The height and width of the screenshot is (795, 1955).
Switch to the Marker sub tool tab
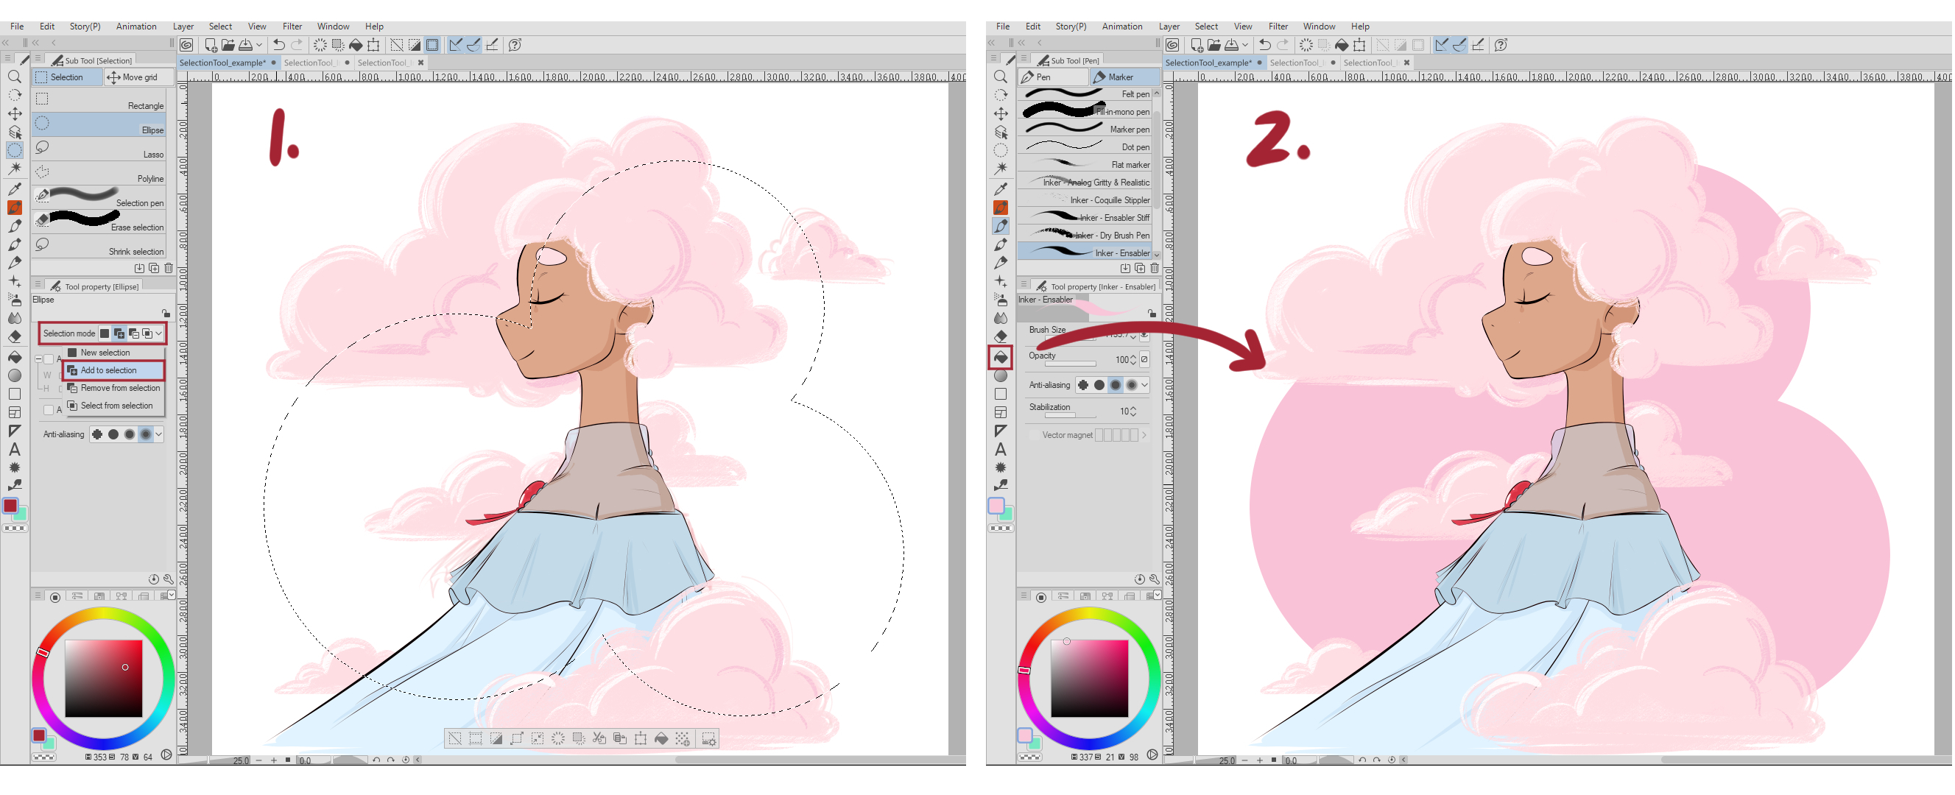pyautogui.click(x=1119, y=77)
